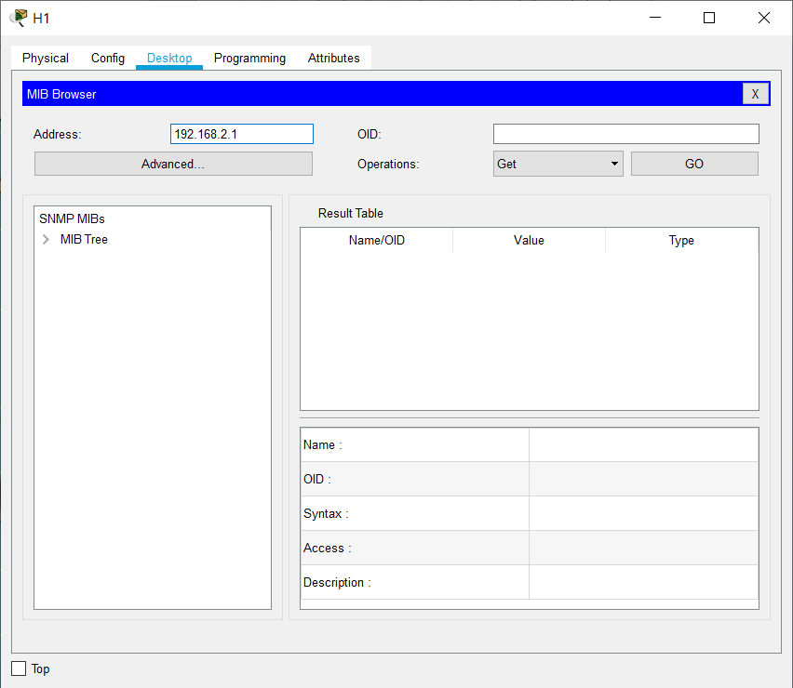Viewport: 793px width, 688px height.
Task: Click the Value column header
Action: [x=529, y=240]
